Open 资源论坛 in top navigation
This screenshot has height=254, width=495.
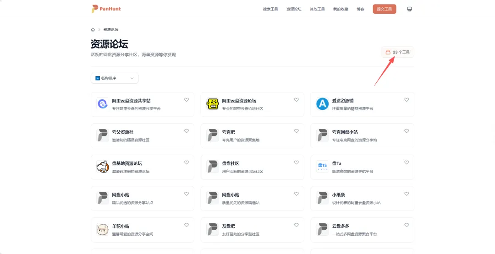[x=294, y=9]
